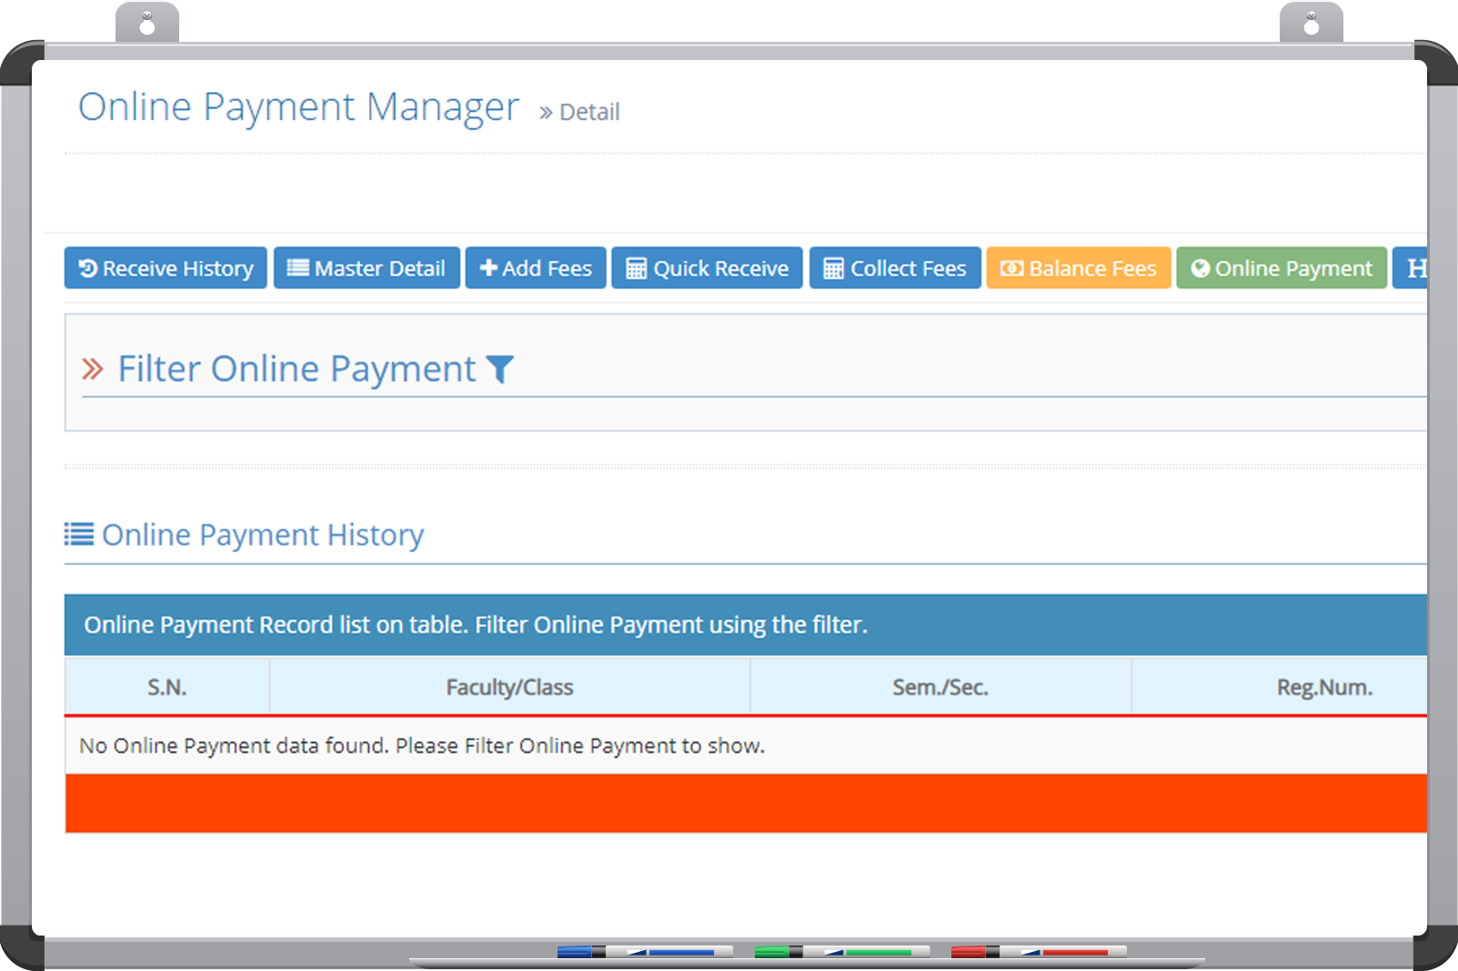Sort by the S.N. column header
This screenshot has width=1458, height=971.
tap(167, 687)
